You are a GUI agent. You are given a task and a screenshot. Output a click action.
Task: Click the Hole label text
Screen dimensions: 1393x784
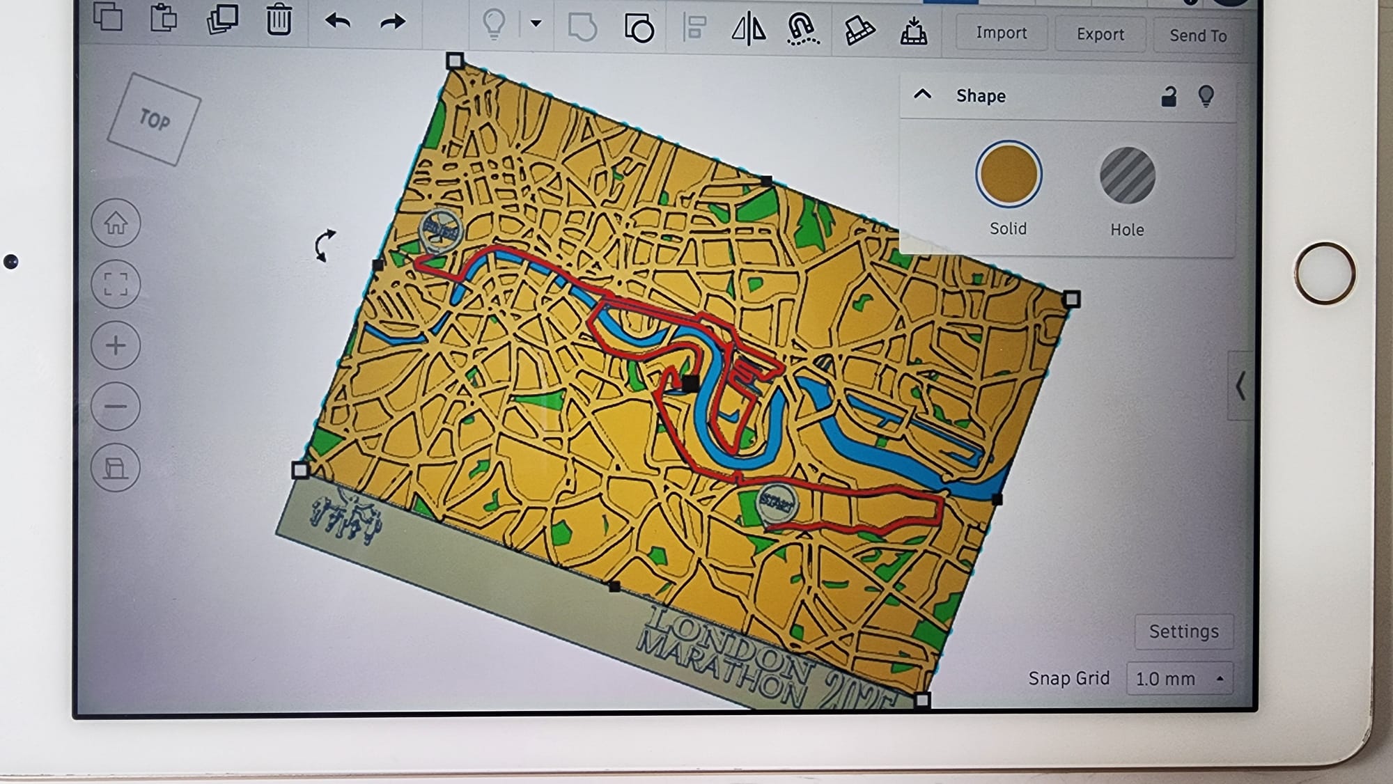(x=1128, y=230)
